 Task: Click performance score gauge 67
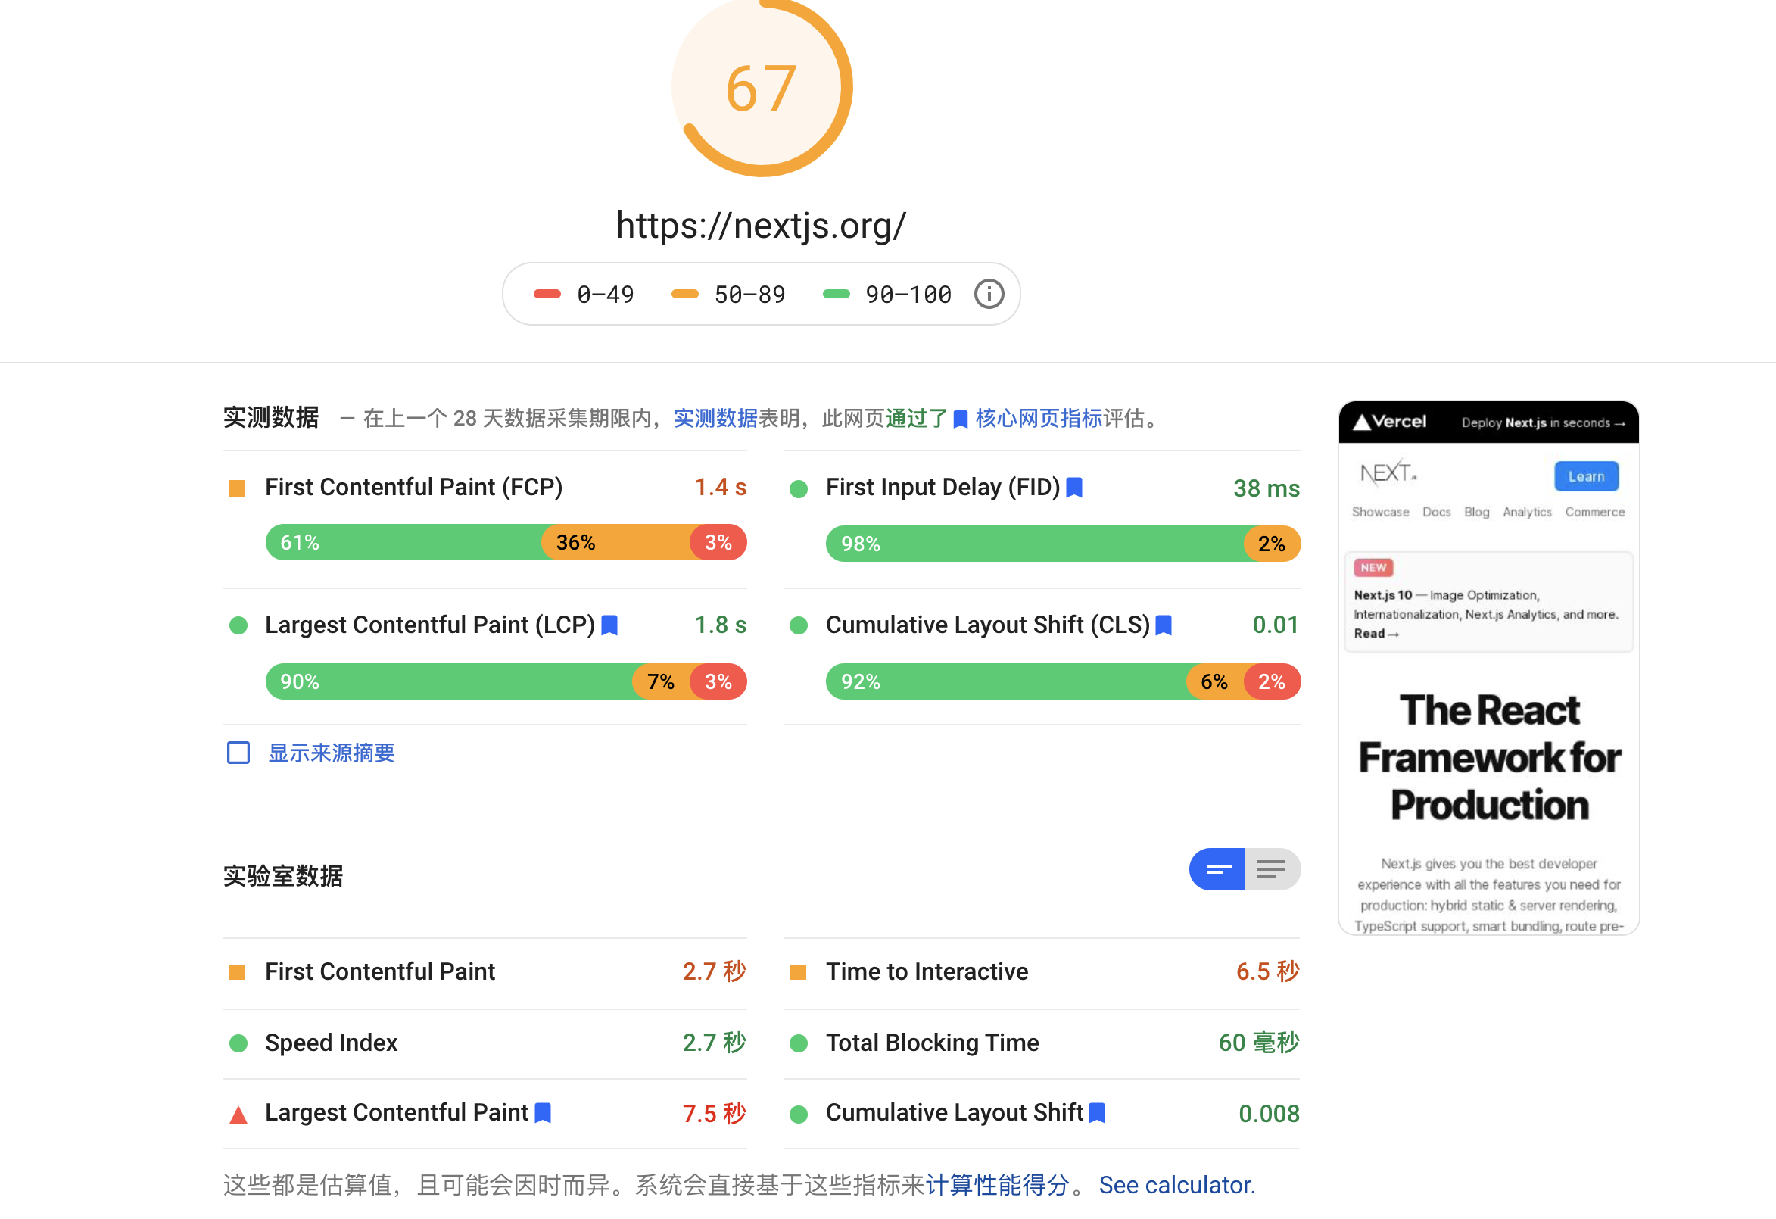(762, 88)
